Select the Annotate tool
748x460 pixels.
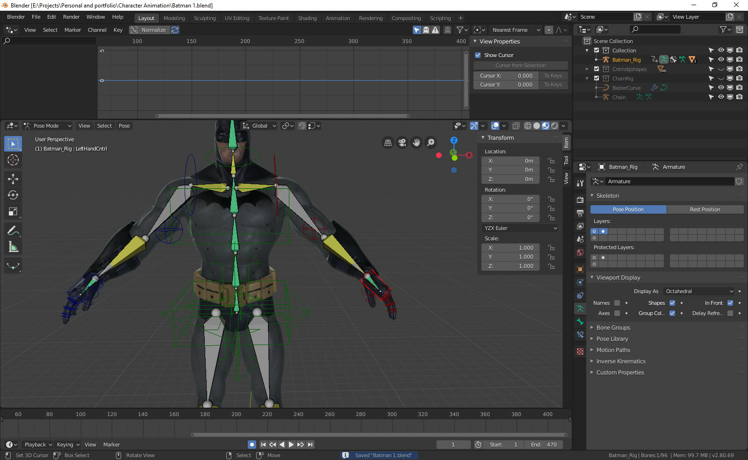[x=13, y=230]
